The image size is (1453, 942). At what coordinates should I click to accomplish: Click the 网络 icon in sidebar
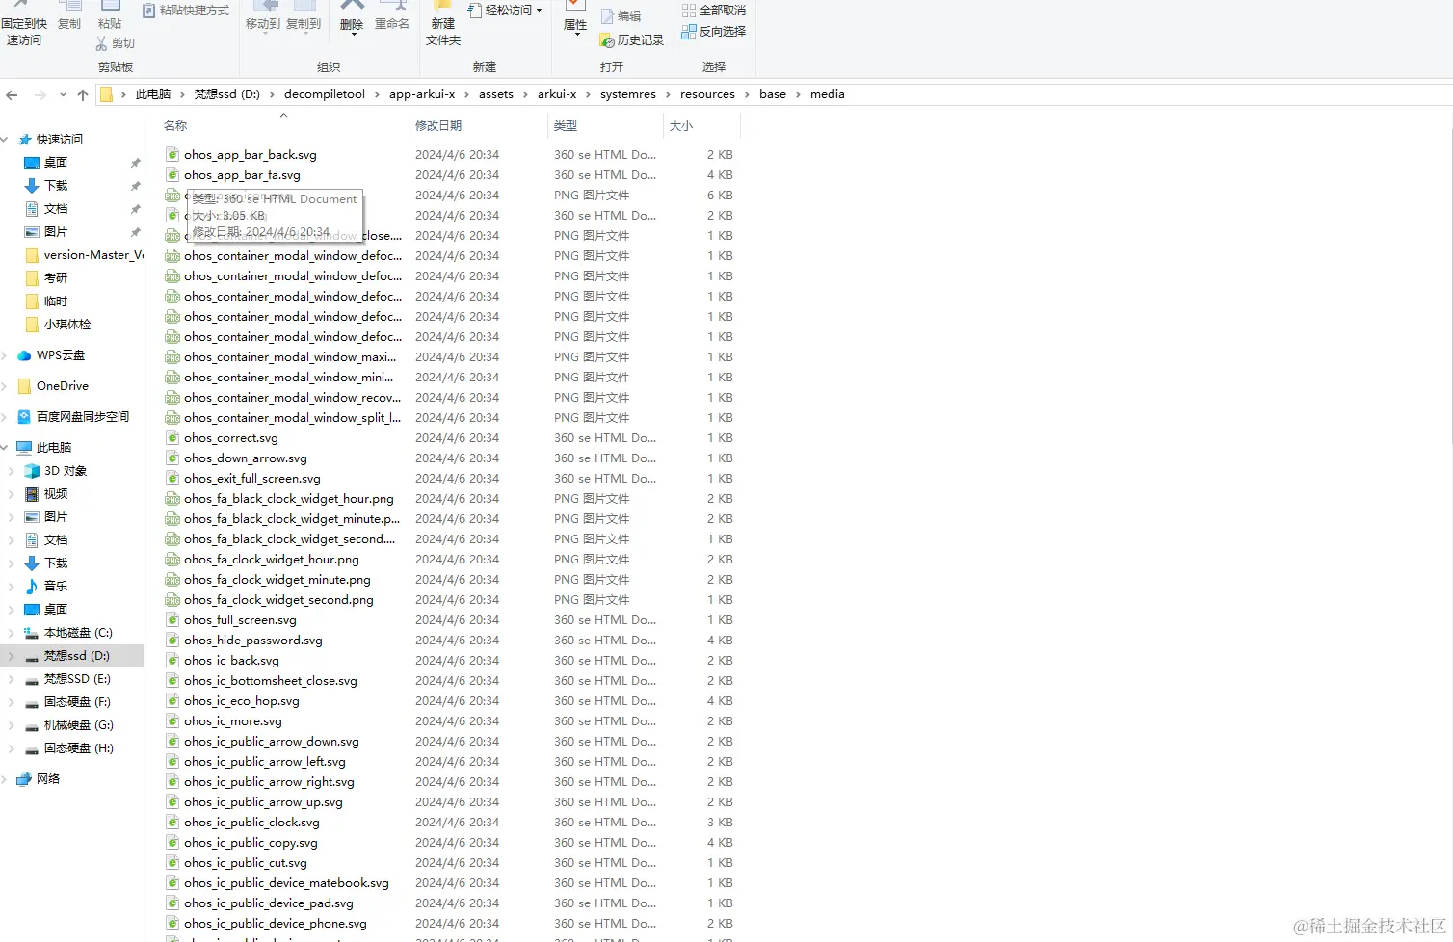pyautogui.click(x=24, y=779)
